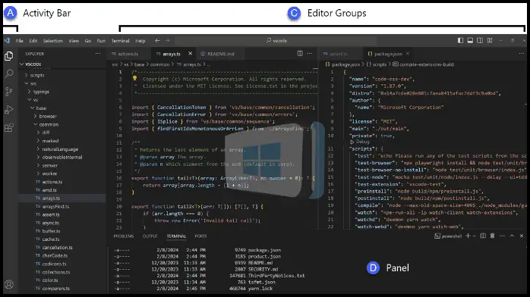Open terminal launch profile dropdown arrow
This screenshot has height=297, width=530.
click(x=475, y=236)
